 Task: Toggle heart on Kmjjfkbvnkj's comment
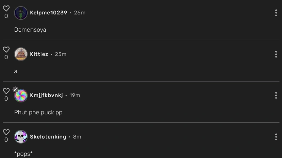point(6,91)
